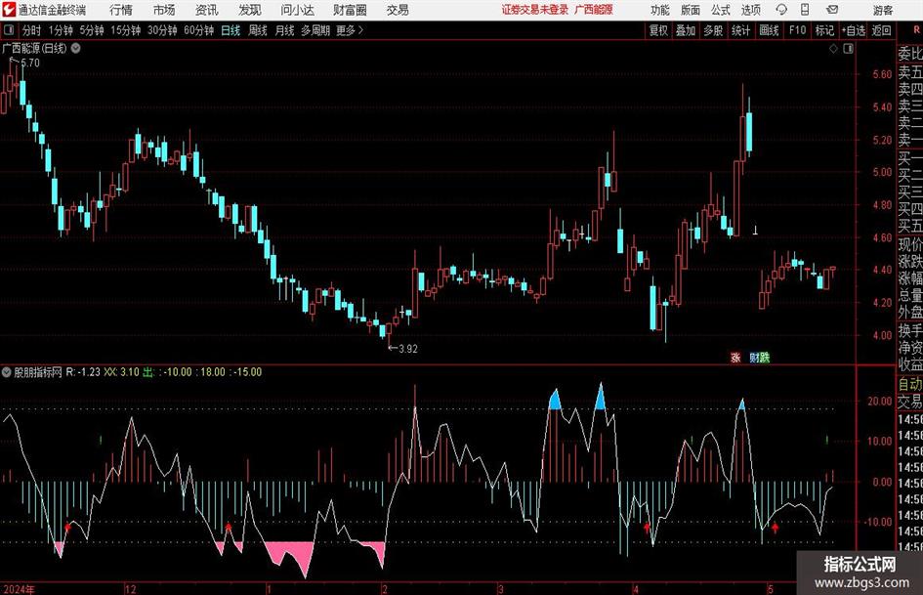Click the 3.92 low price label

[x=408, y=349]
